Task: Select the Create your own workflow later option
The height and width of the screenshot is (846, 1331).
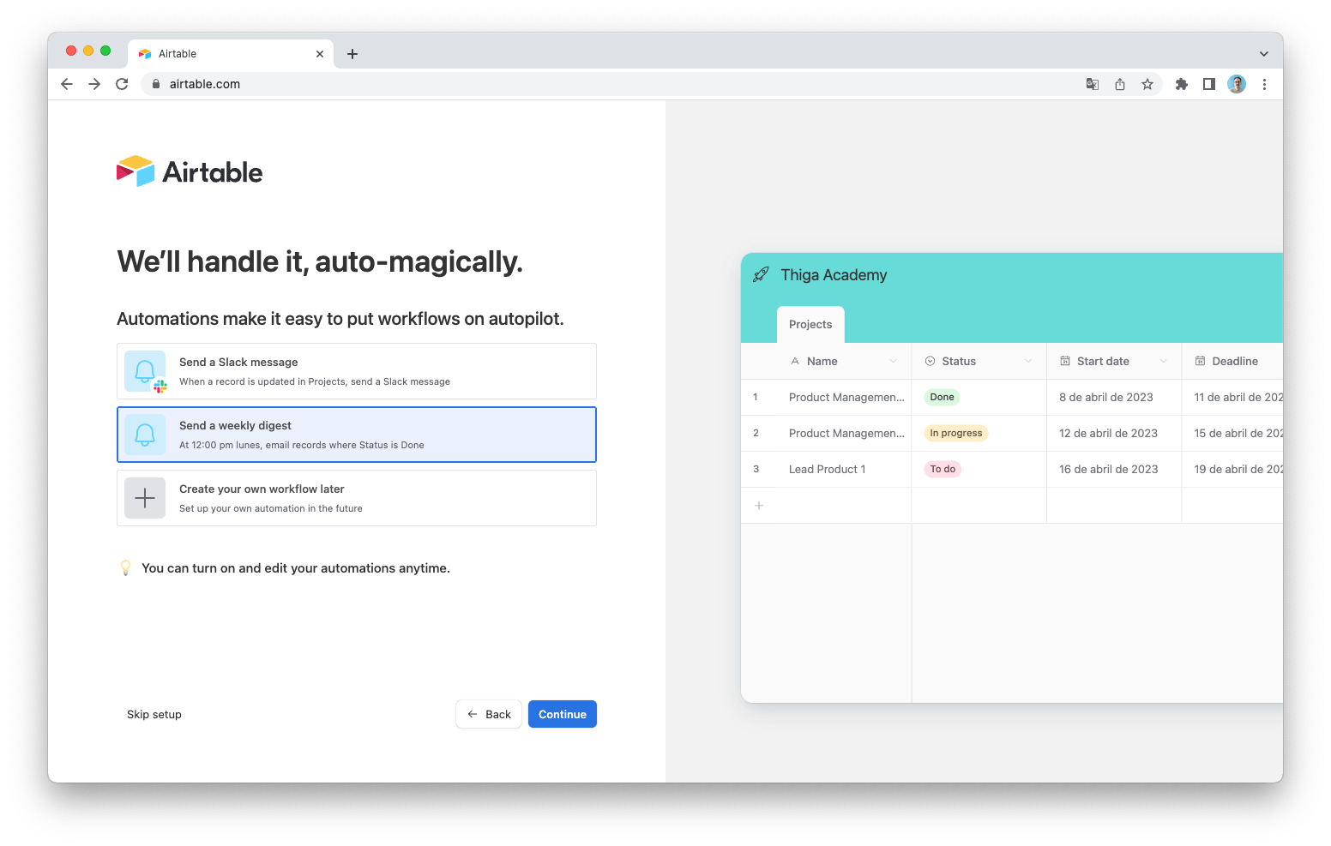Action: [x=356, y=497]
